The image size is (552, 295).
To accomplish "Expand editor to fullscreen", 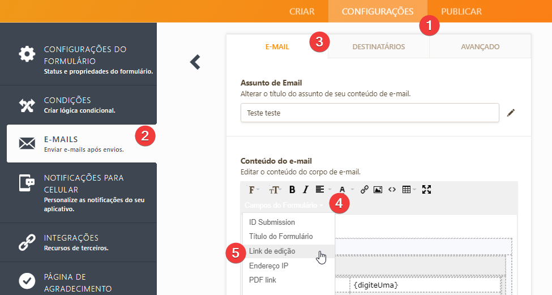I will 427,190.
